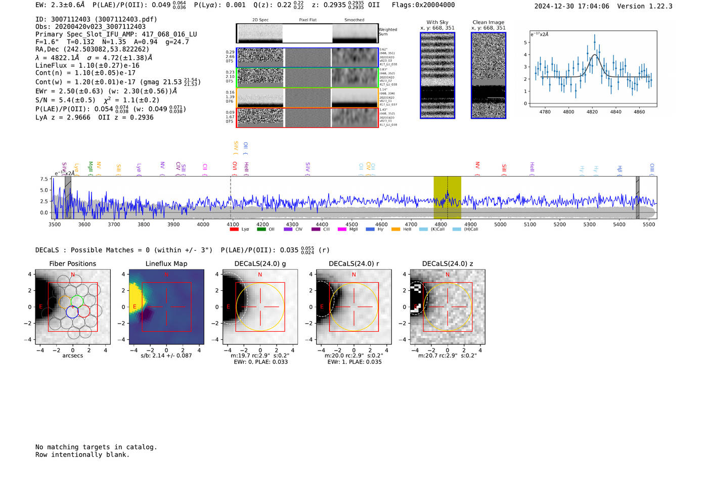Click the 2024-12-30 17:04:06 timestamp

pos(572,6)
